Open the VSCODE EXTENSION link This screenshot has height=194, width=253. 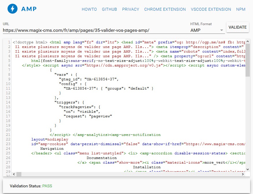coord(211,9)
